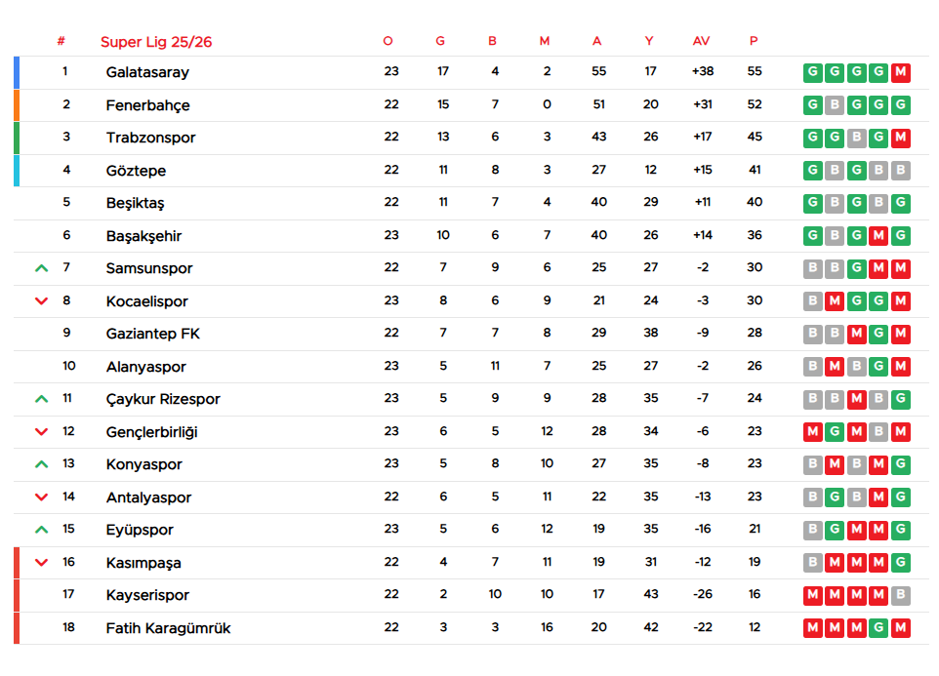The height and width of the screenshot is (676, 939).
Task: Click Galatasaray's red M form badge
Action: (901, 72)
